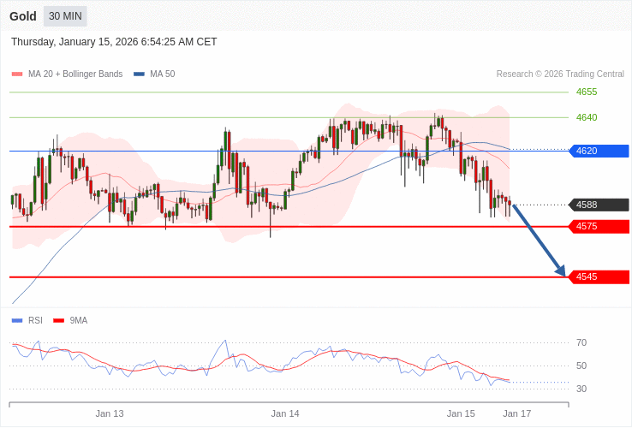Click the chart timestamp text

pos(114,42)
